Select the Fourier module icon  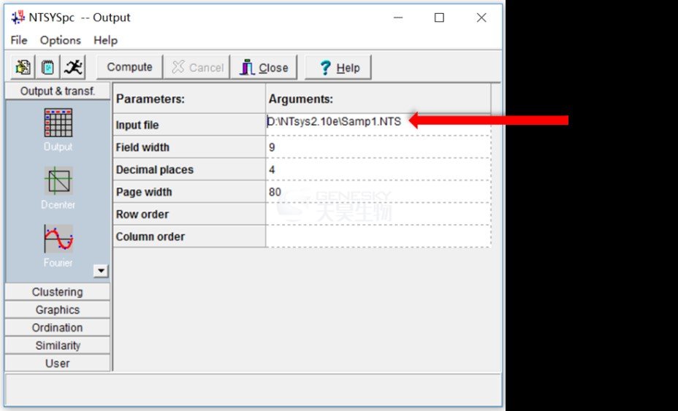[58, 239]
